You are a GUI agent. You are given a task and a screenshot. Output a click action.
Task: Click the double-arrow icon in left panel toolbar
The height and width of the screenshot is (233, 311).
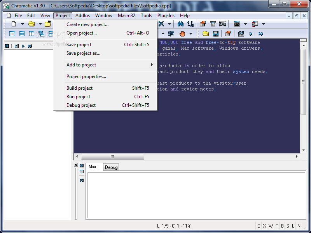(30, 46)
